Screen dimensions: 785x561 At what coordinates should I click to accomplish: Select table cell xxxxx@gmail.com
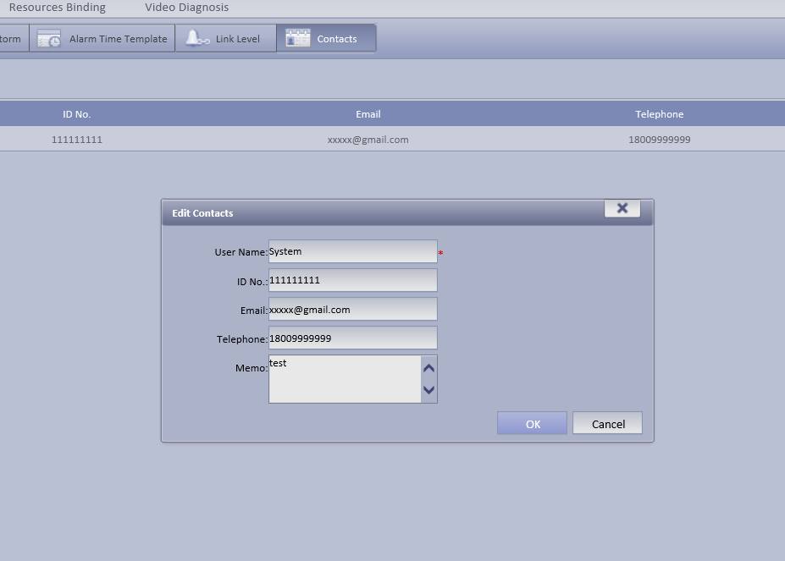(x=368, y=140)
